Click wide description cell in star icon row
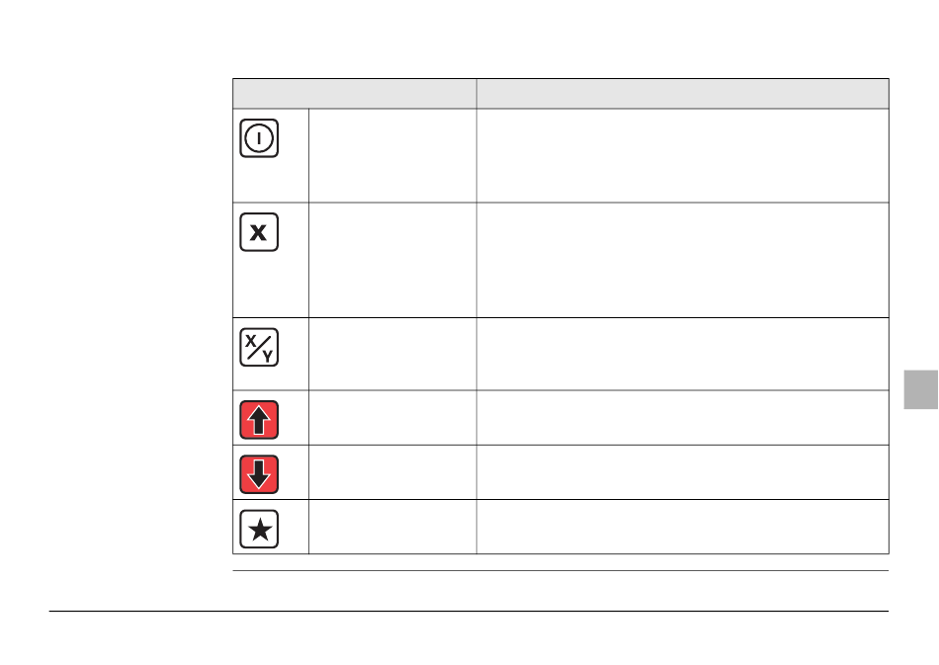Viewport: 939px width, 665px height. 683,527
